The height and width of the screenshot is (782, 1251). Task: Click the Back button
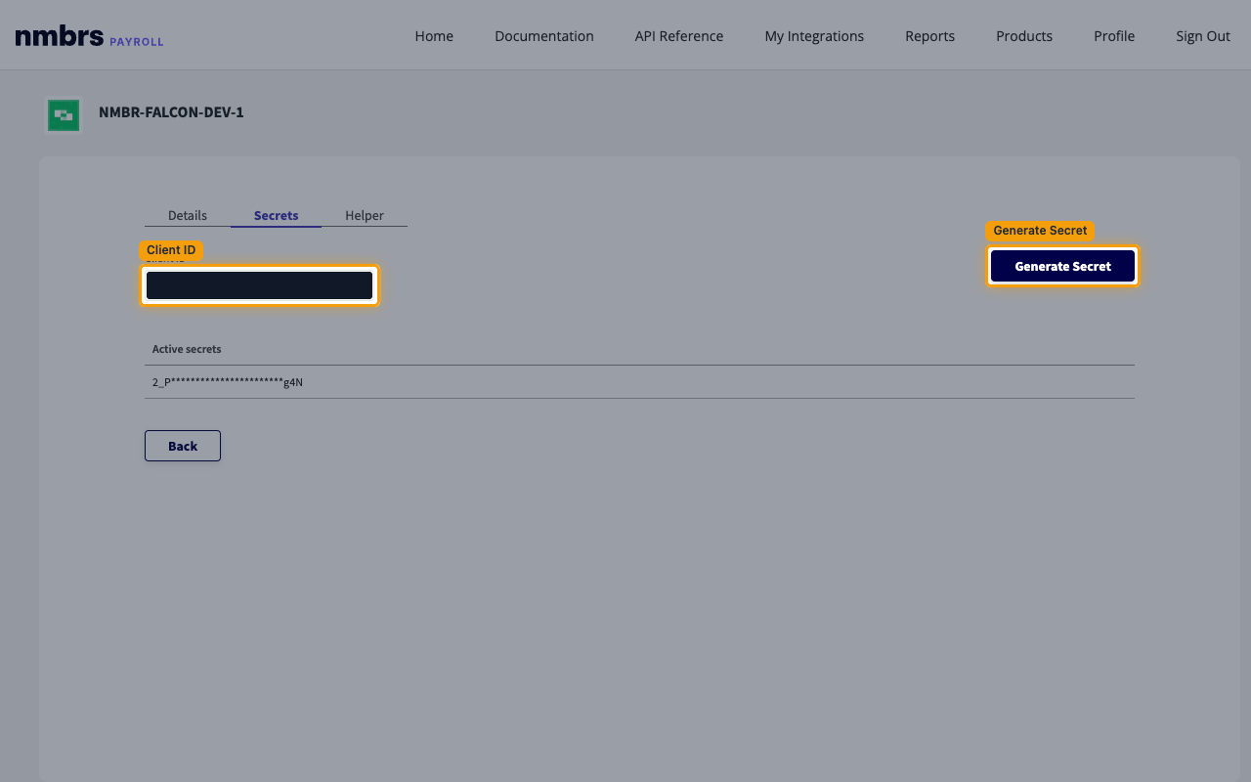click(x=183, y=446)
